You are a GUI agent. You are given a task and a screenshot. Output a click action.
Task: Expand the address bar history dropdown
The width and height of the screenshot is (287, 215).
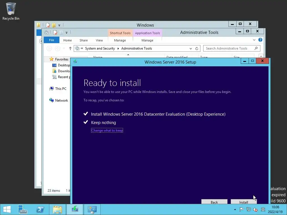pos(191,48)
